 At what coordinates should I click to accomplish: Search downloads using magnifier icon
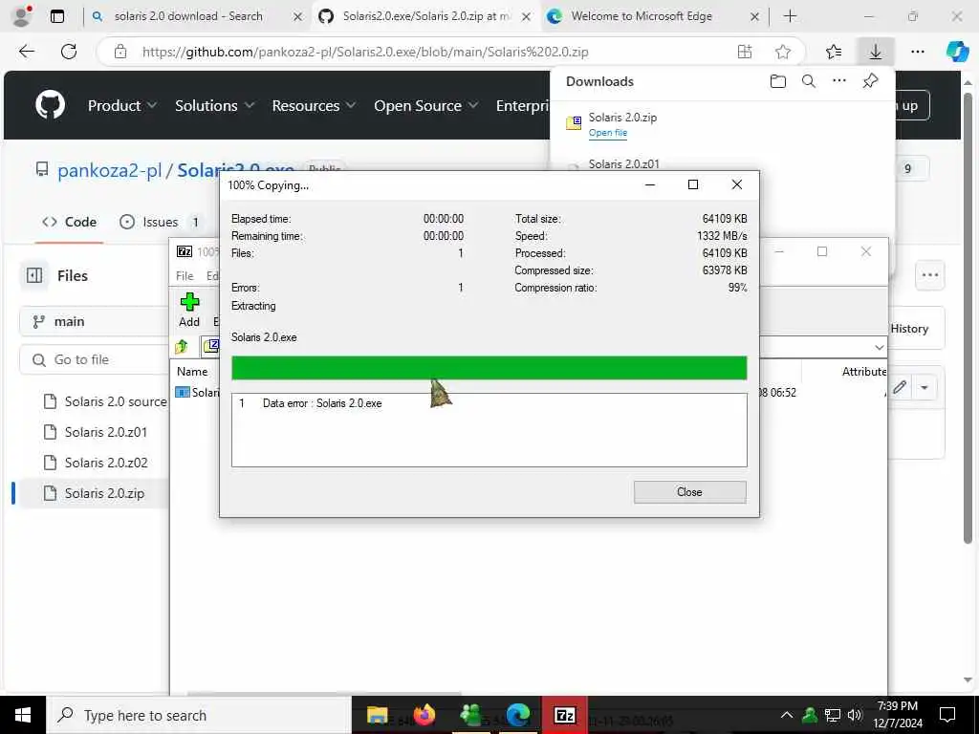coord(809,81)
